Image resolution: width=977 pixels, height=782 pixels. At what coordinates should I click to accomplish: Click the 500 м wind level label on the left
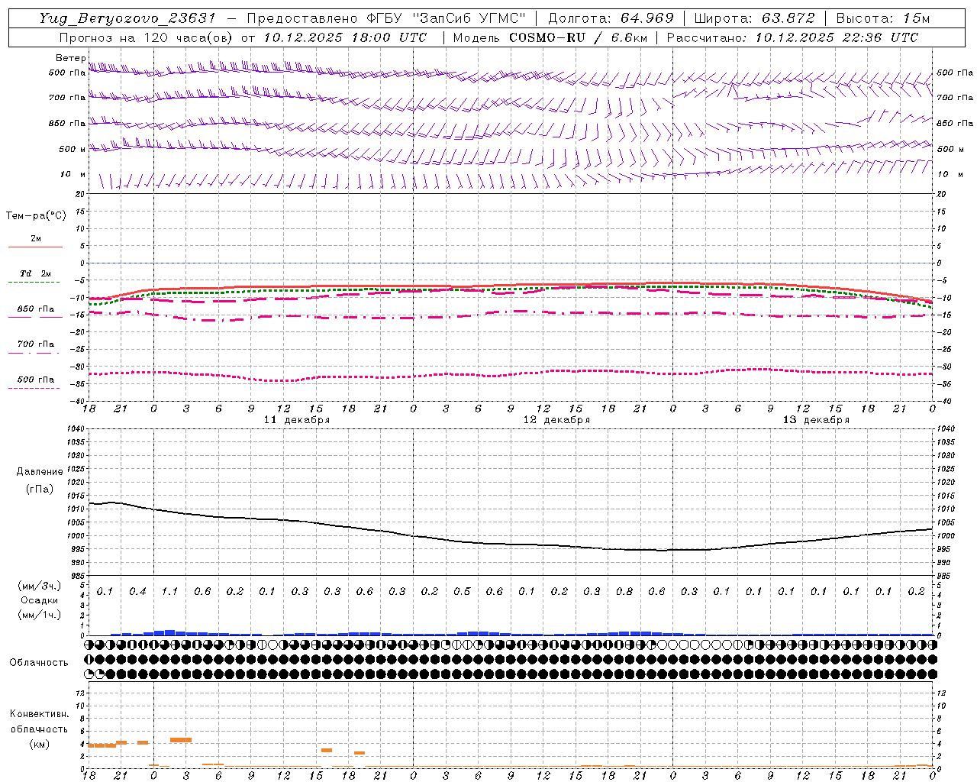pyautogui.click(x=72, y=149)
